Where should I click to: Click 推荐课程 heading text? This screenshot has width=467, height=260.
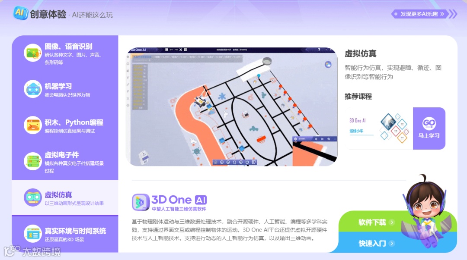pyautogui.click(x=358, y=97)
